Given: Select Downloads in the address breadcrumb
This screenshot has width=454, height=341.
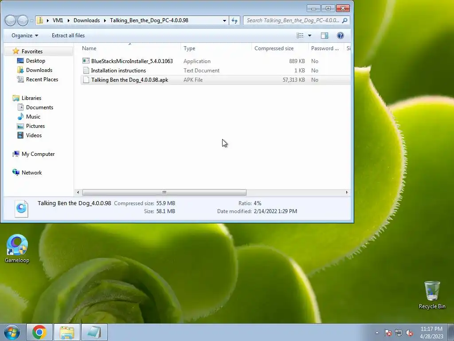Looking at the screenshot, I should click(x=86, y=20).
